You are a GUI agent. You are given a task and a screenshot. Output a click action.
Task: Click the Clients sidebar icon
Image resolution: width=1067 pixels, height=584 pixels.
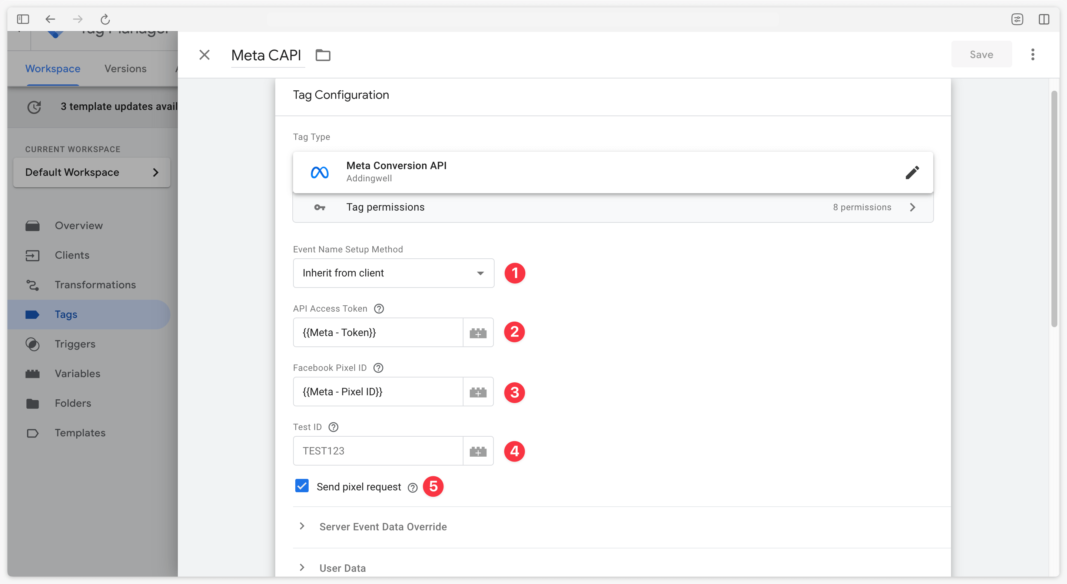(32, 255)
